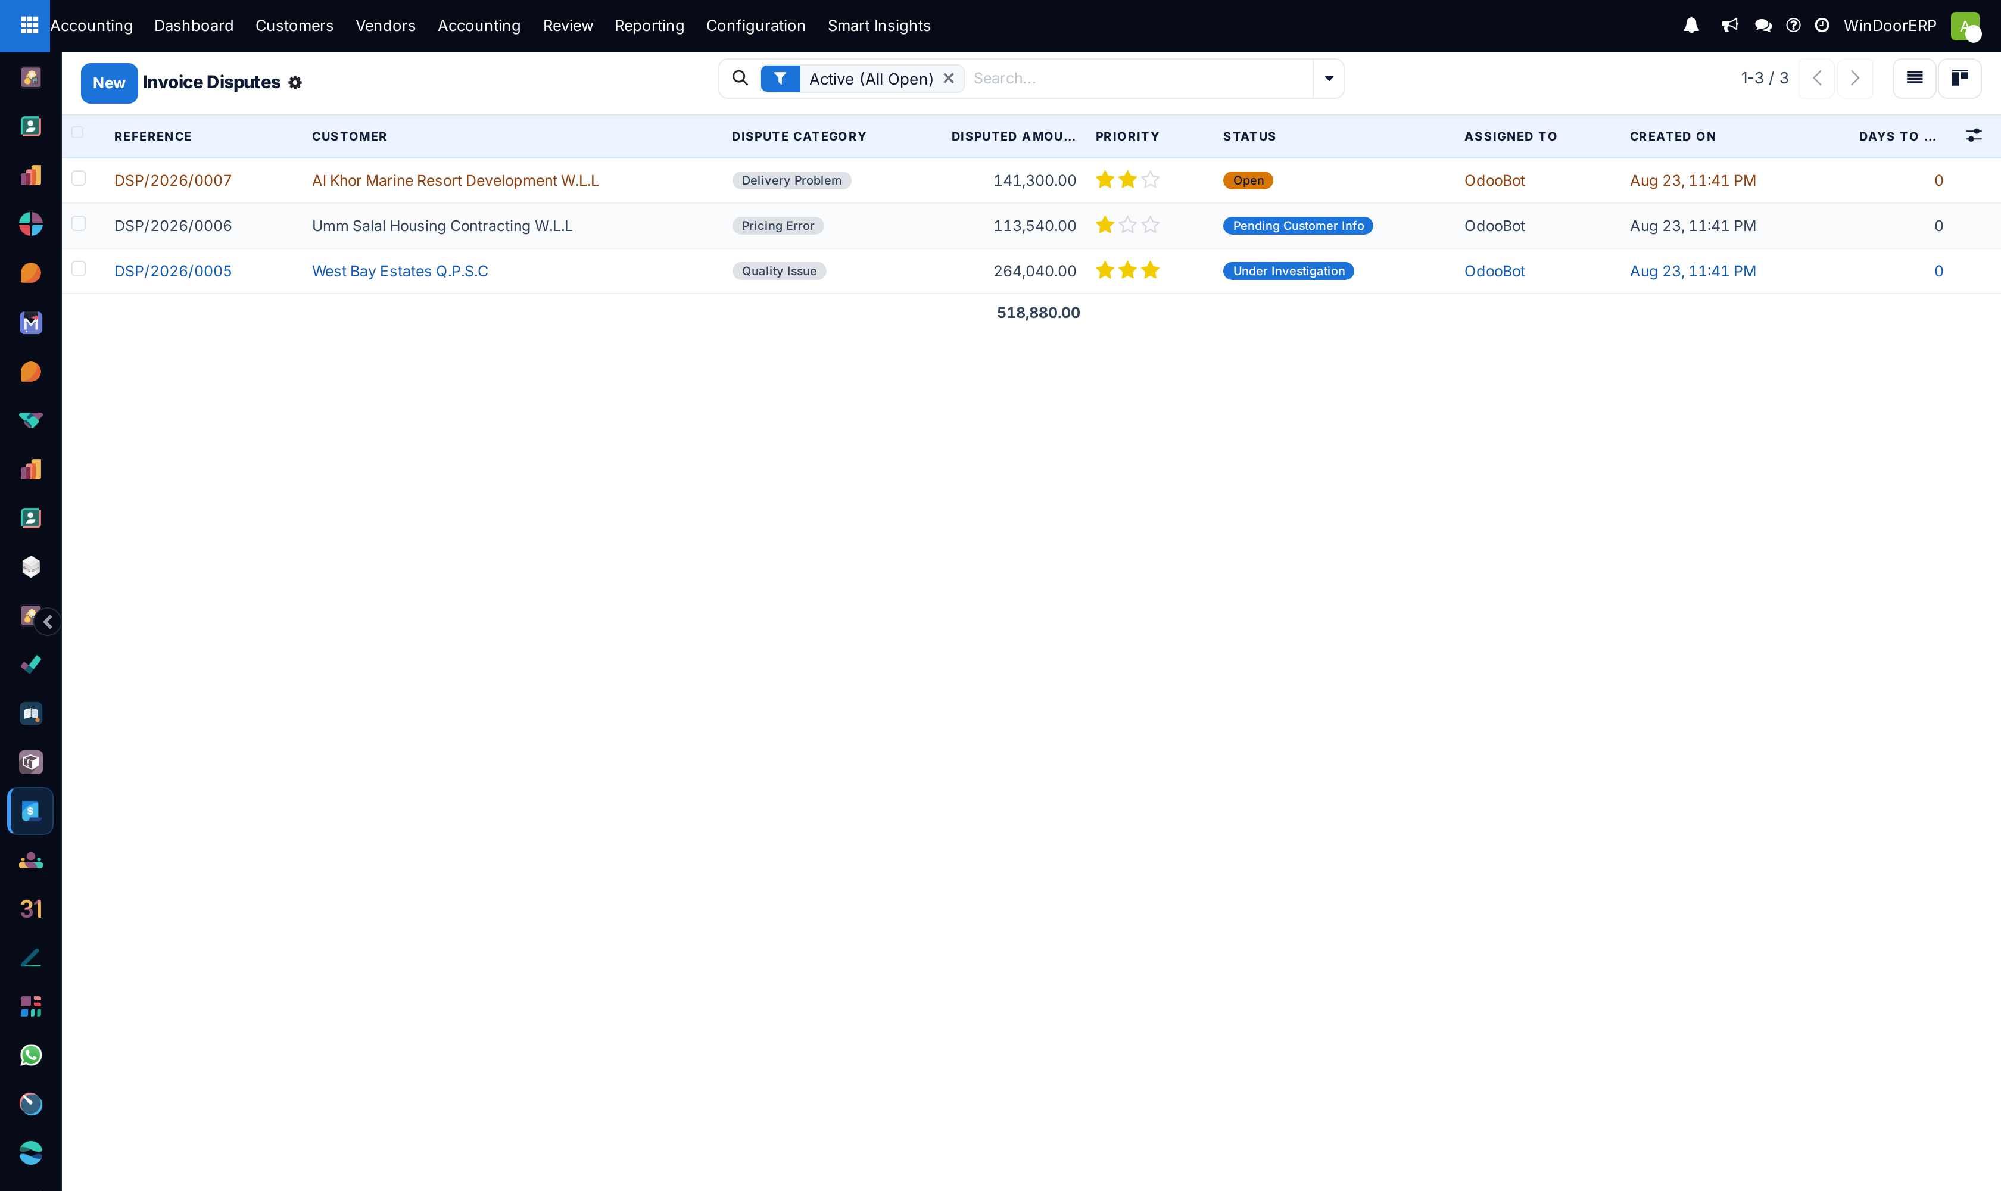
Task: Select all rows with header checkbox
Action: tap(78, 132)
